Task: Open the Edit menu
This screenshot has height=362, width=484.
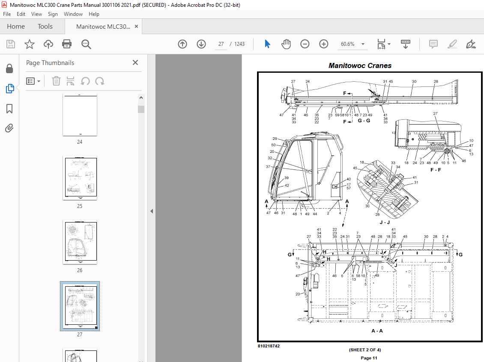Action: [x=21, y=14]
